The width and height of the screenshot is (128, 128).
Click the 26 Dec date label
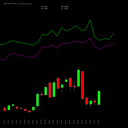[45, 122]
